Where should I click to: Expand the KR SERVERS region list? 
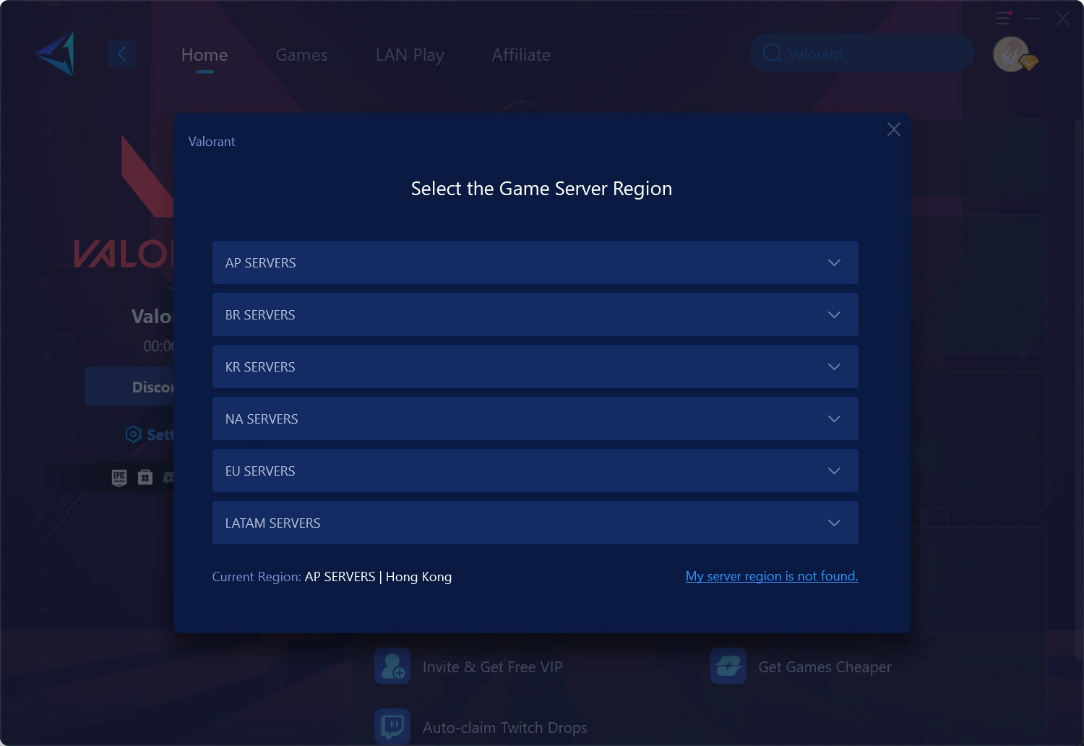pos(535,366)
